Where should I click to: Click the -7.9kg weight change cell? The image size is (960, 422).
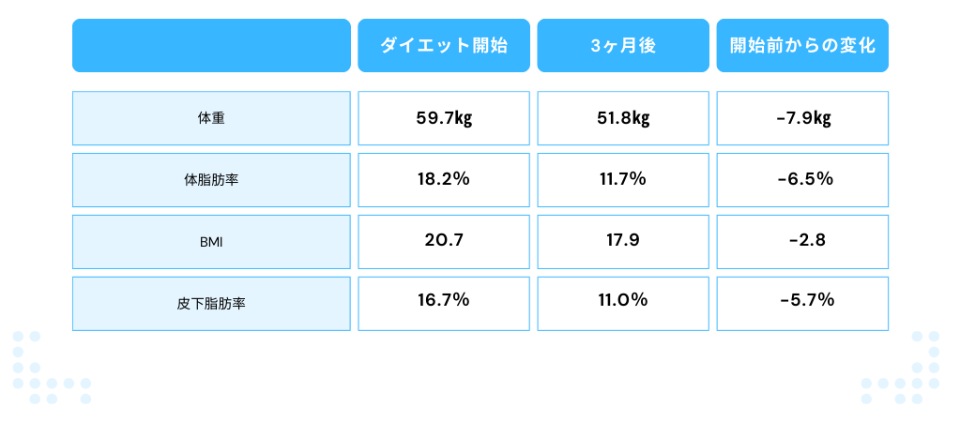click(x=802, y=118)
